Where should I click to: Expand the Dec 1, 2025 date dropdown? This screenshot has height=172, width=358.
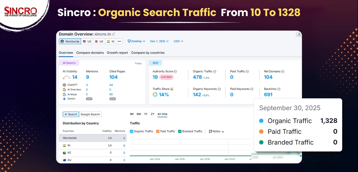click(x=159, y=41)
